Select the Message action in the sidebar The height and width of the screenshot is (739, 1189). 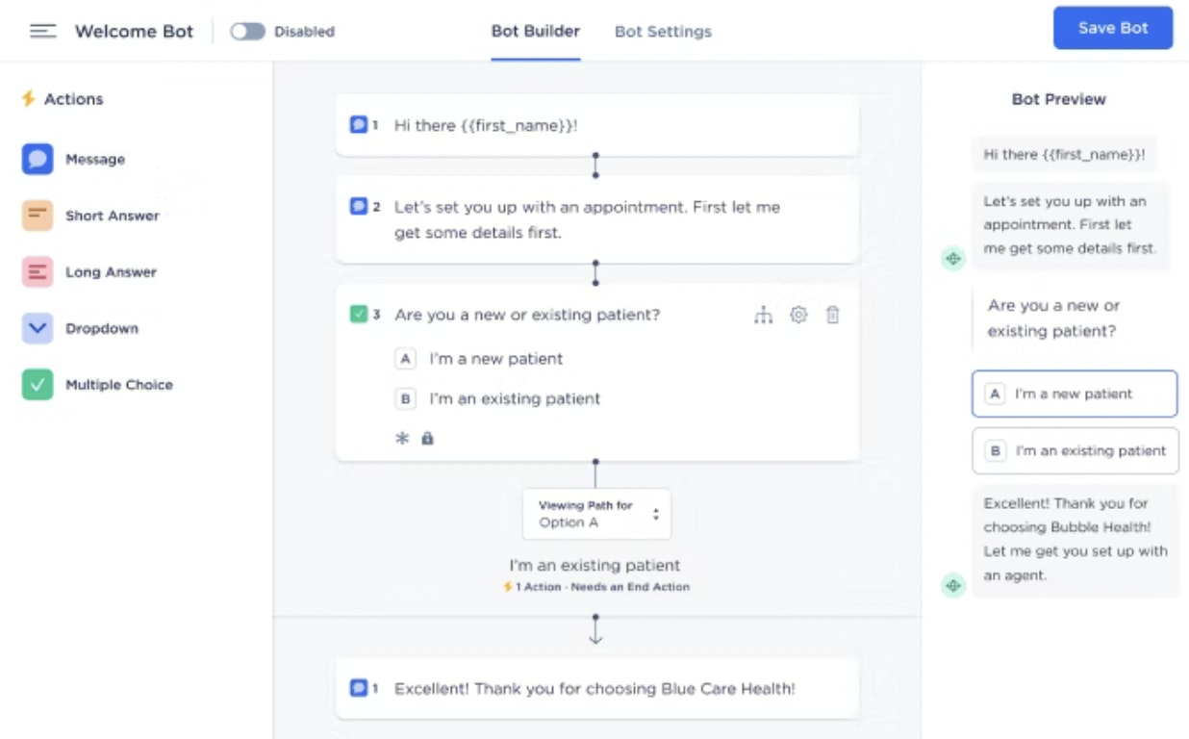(93, 159)
